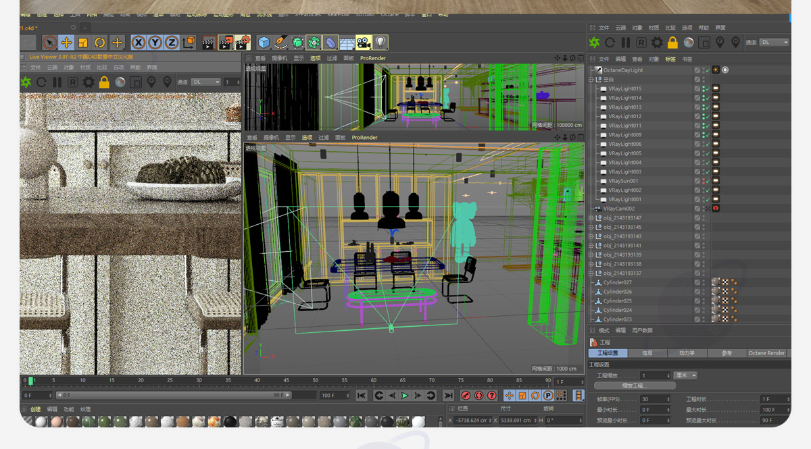Click the VRayCam002 camera tag

716,209
